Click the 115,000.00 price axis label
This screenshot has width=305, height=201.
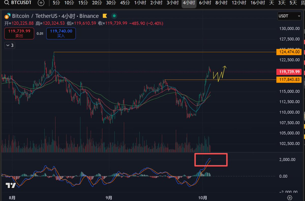[x=289, y=91]
